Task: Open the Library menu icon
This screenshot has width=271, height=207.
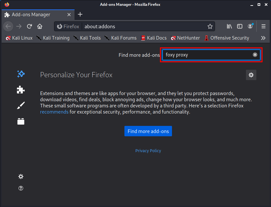Action: point(229,26)
